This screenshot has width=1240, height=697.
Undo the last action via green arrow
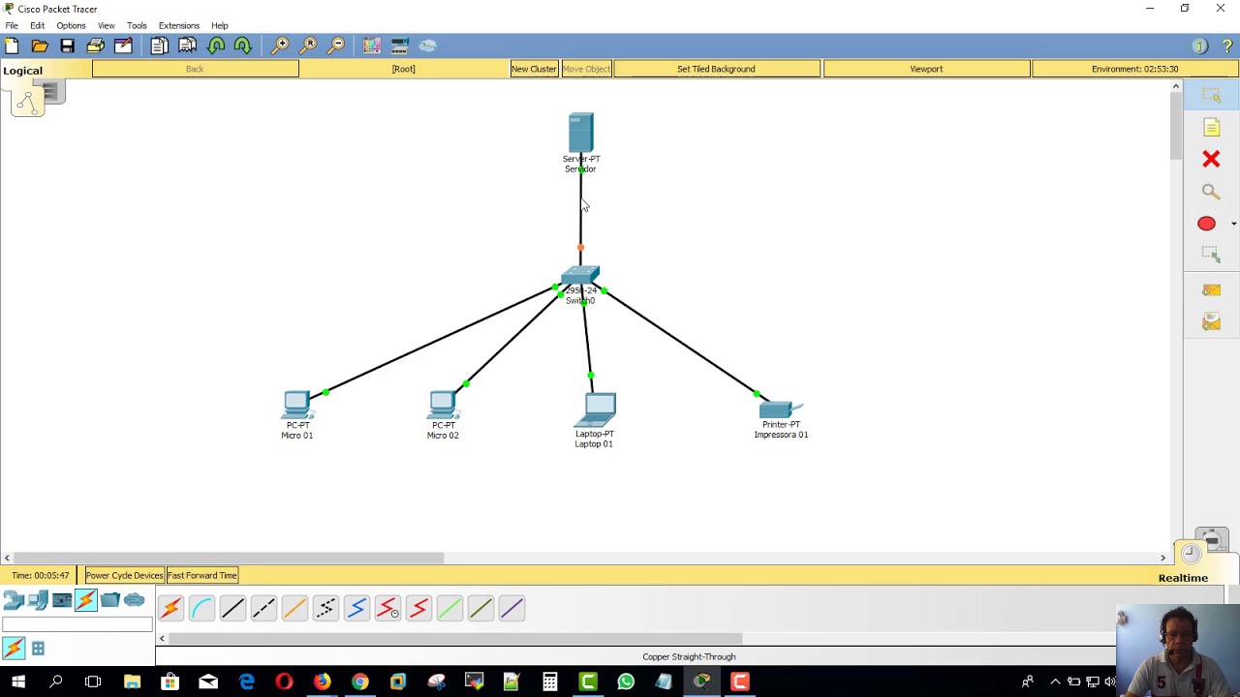click(216, 45)
